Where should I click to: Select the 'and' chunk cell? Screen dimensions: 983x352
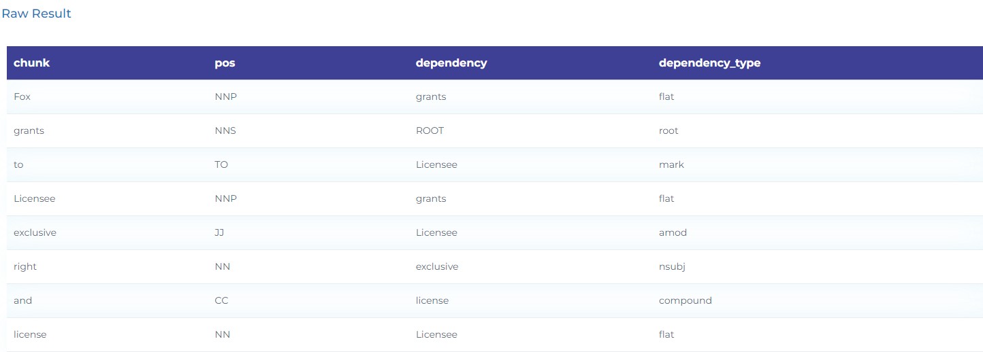click(x=22, y=300)
